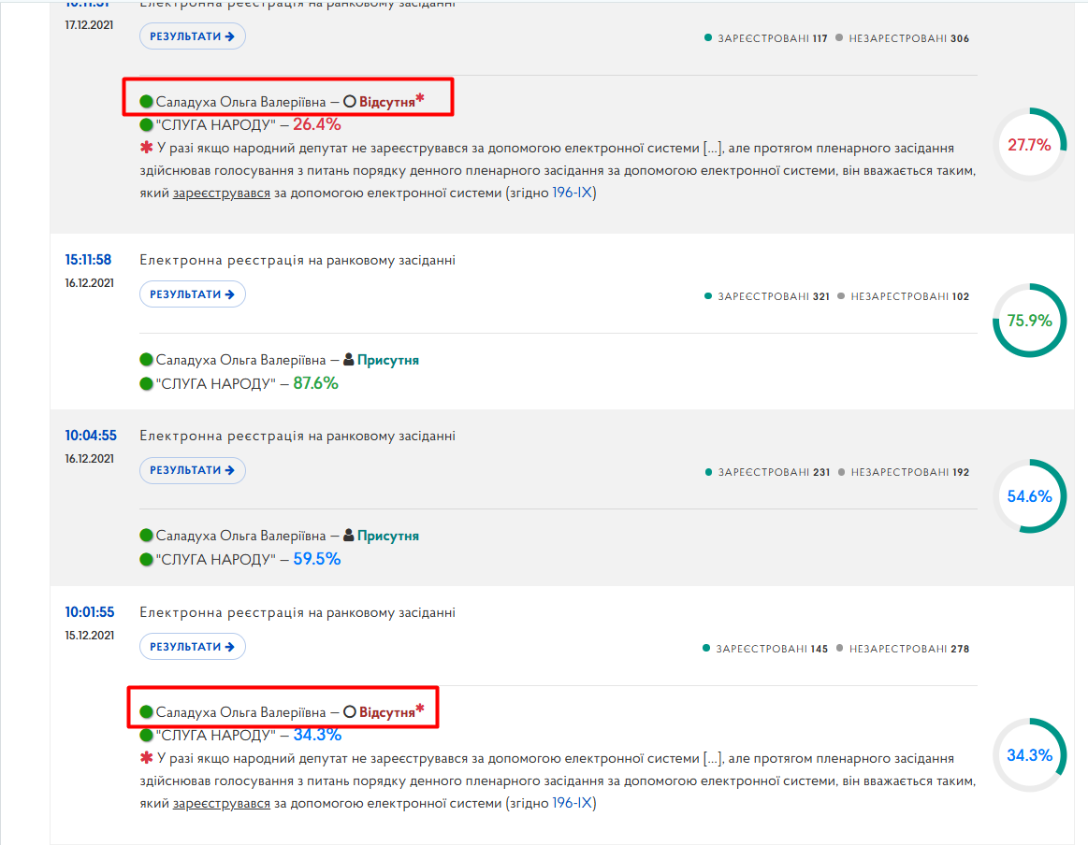The width and height of the screenshot is (1088, 845).
Task: Click the 10:04:55 timestamp link
Action: click(91, 436)
